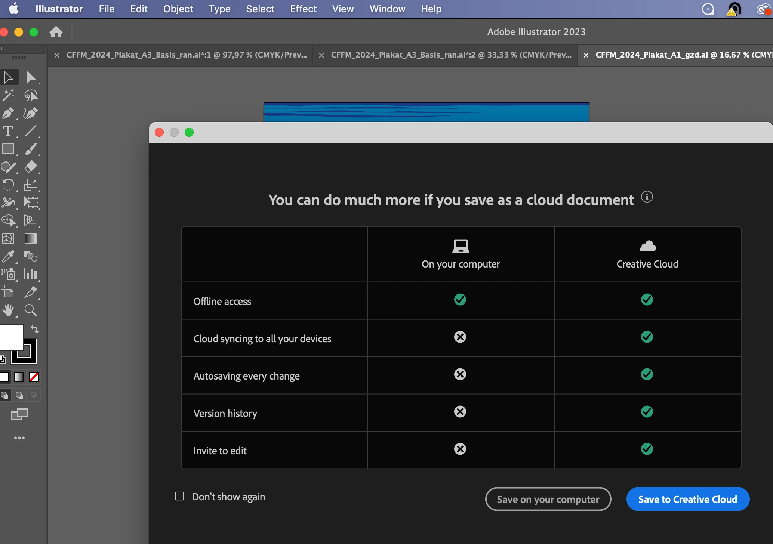This screenshot has width=773, height=544.
Task: Select the Direct Selection tool
Action: [x=31, y=78]
